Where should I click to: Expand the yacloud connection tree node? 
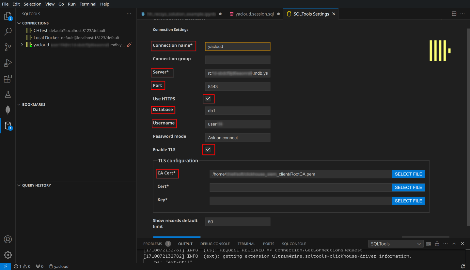[22, 45]
